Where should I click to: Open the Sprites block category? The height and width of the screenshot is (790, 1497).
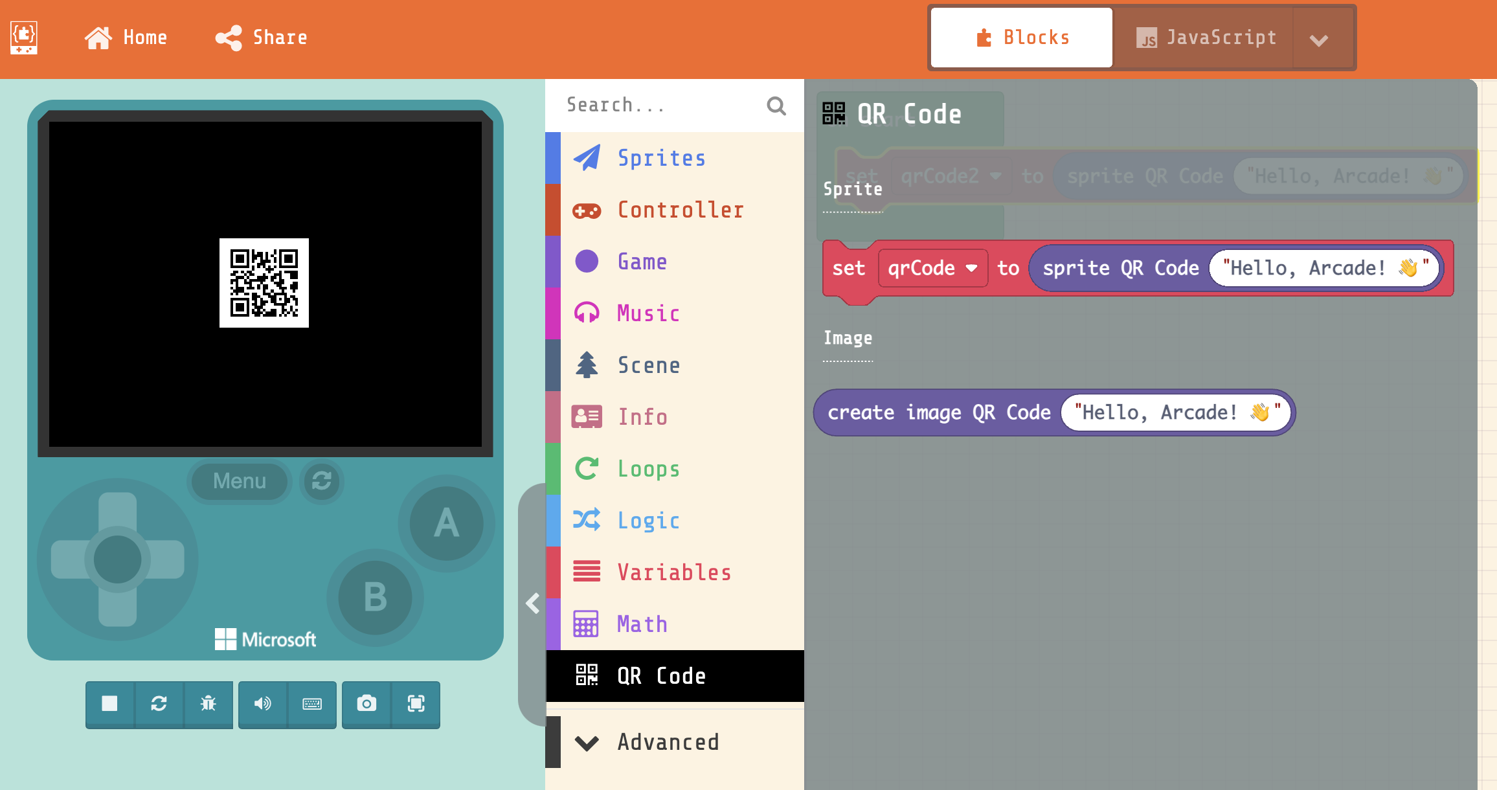tap(660, 158)
